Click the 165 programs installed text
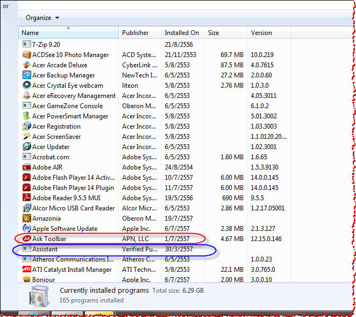Viewport: 356px width, 317px height. click(x=91, y=300)
